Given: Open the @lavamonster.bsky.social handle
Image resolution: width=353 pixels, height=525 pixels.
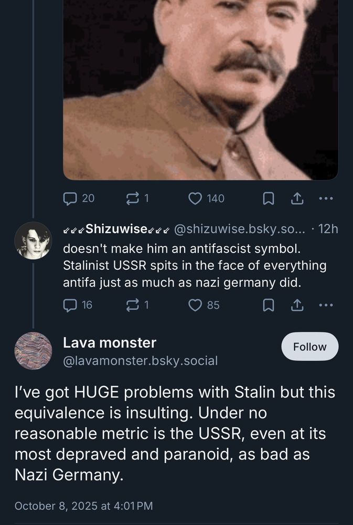Looking at the screenshot, I should pyautogui.click(x=140, y=361).
